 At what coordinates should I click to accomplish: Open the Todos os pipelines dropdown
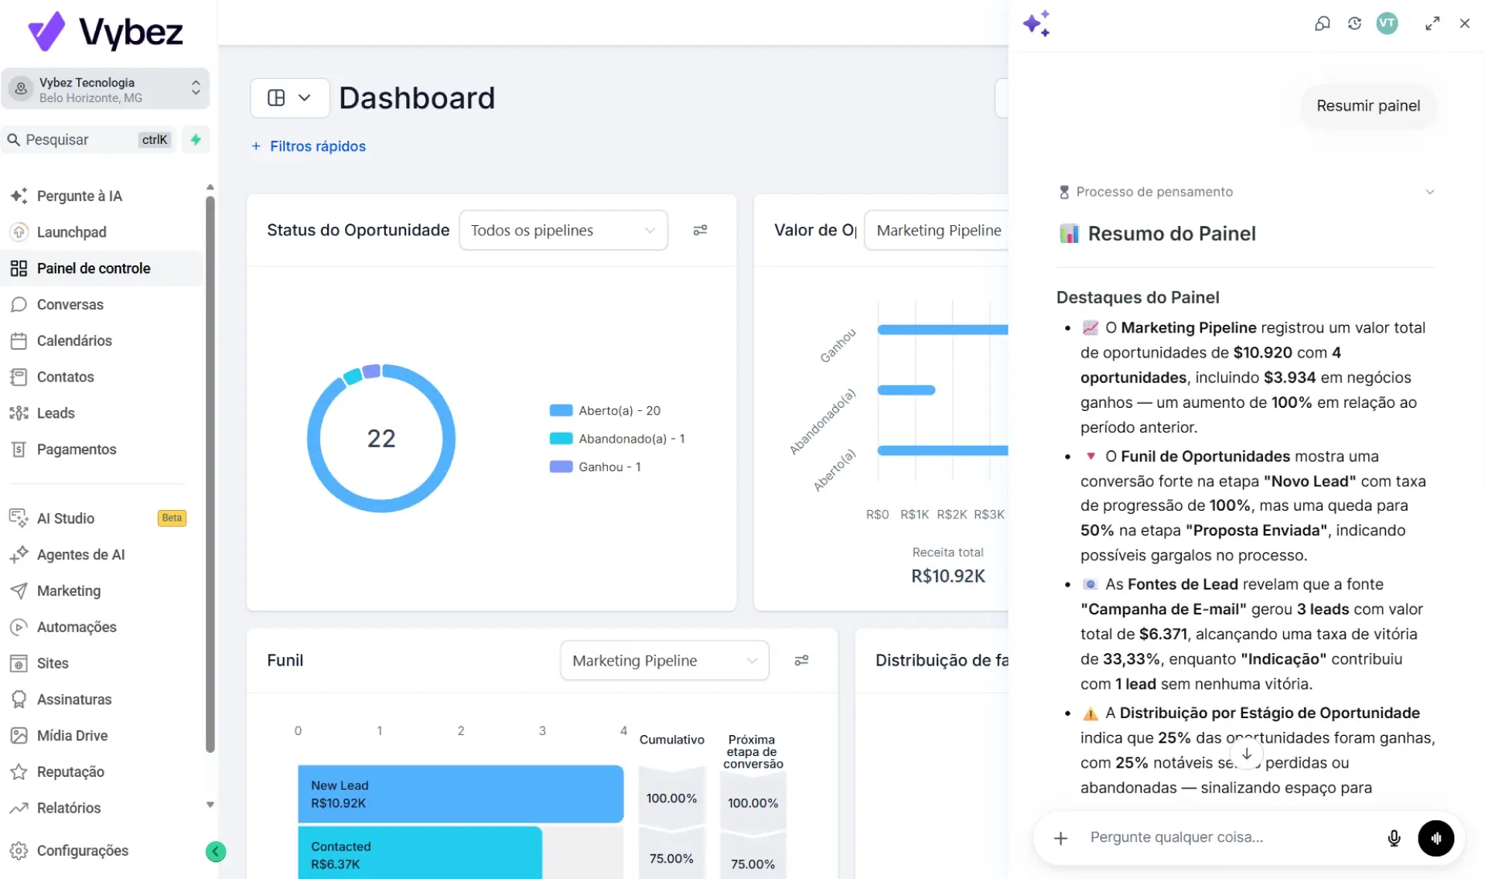tap(563, 230)
